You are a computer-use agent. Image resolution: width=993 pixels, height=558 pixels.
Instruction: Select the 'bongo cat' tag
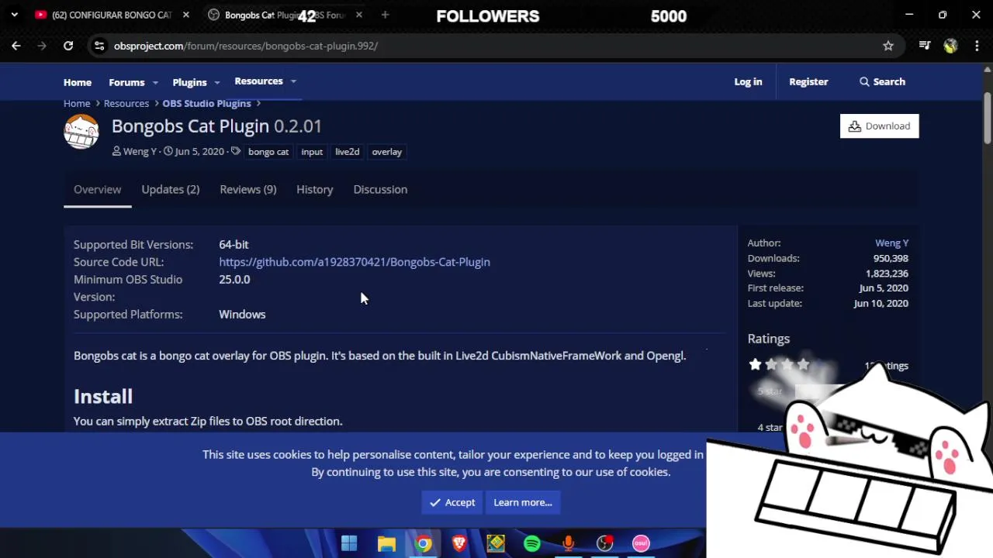click(x=268, y=152)
